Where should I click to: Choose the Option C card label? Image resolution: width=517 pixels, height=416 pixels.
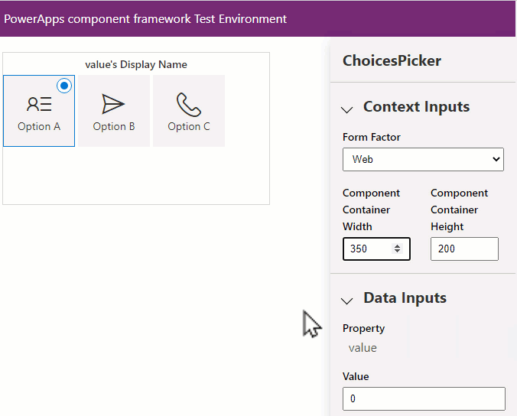(189, 126)
